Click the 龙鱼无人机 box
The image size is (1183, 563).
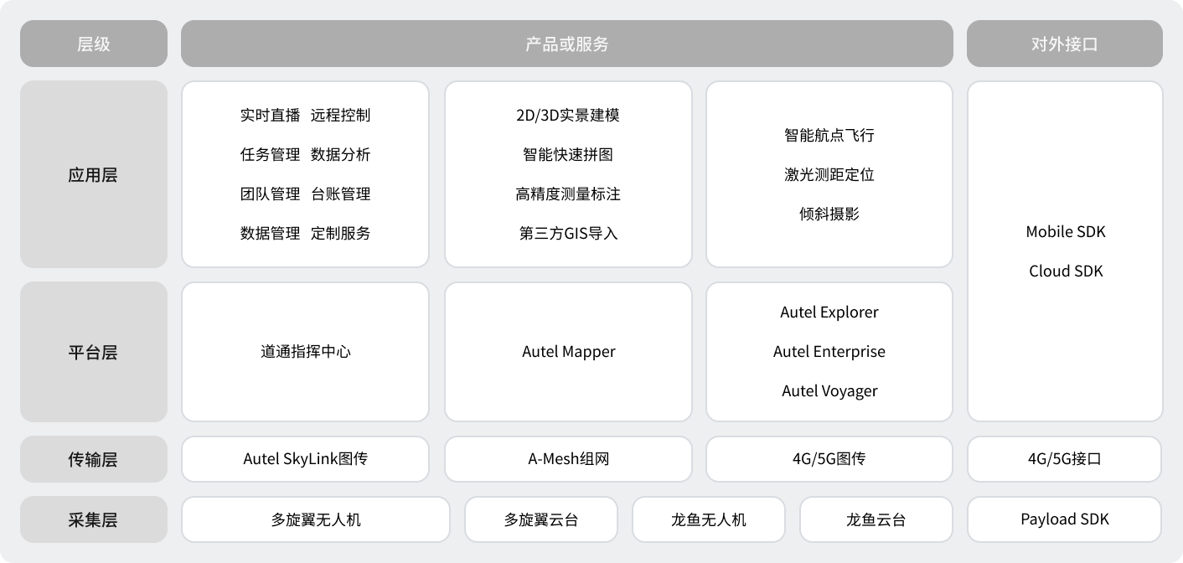click(709, 519)
